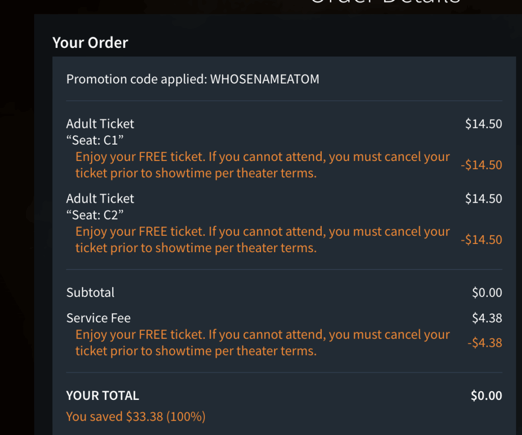This screenshot has height=435, width=522.
Task: Click the $14.50 price for the C2 ticket
Action: [483, 199]
